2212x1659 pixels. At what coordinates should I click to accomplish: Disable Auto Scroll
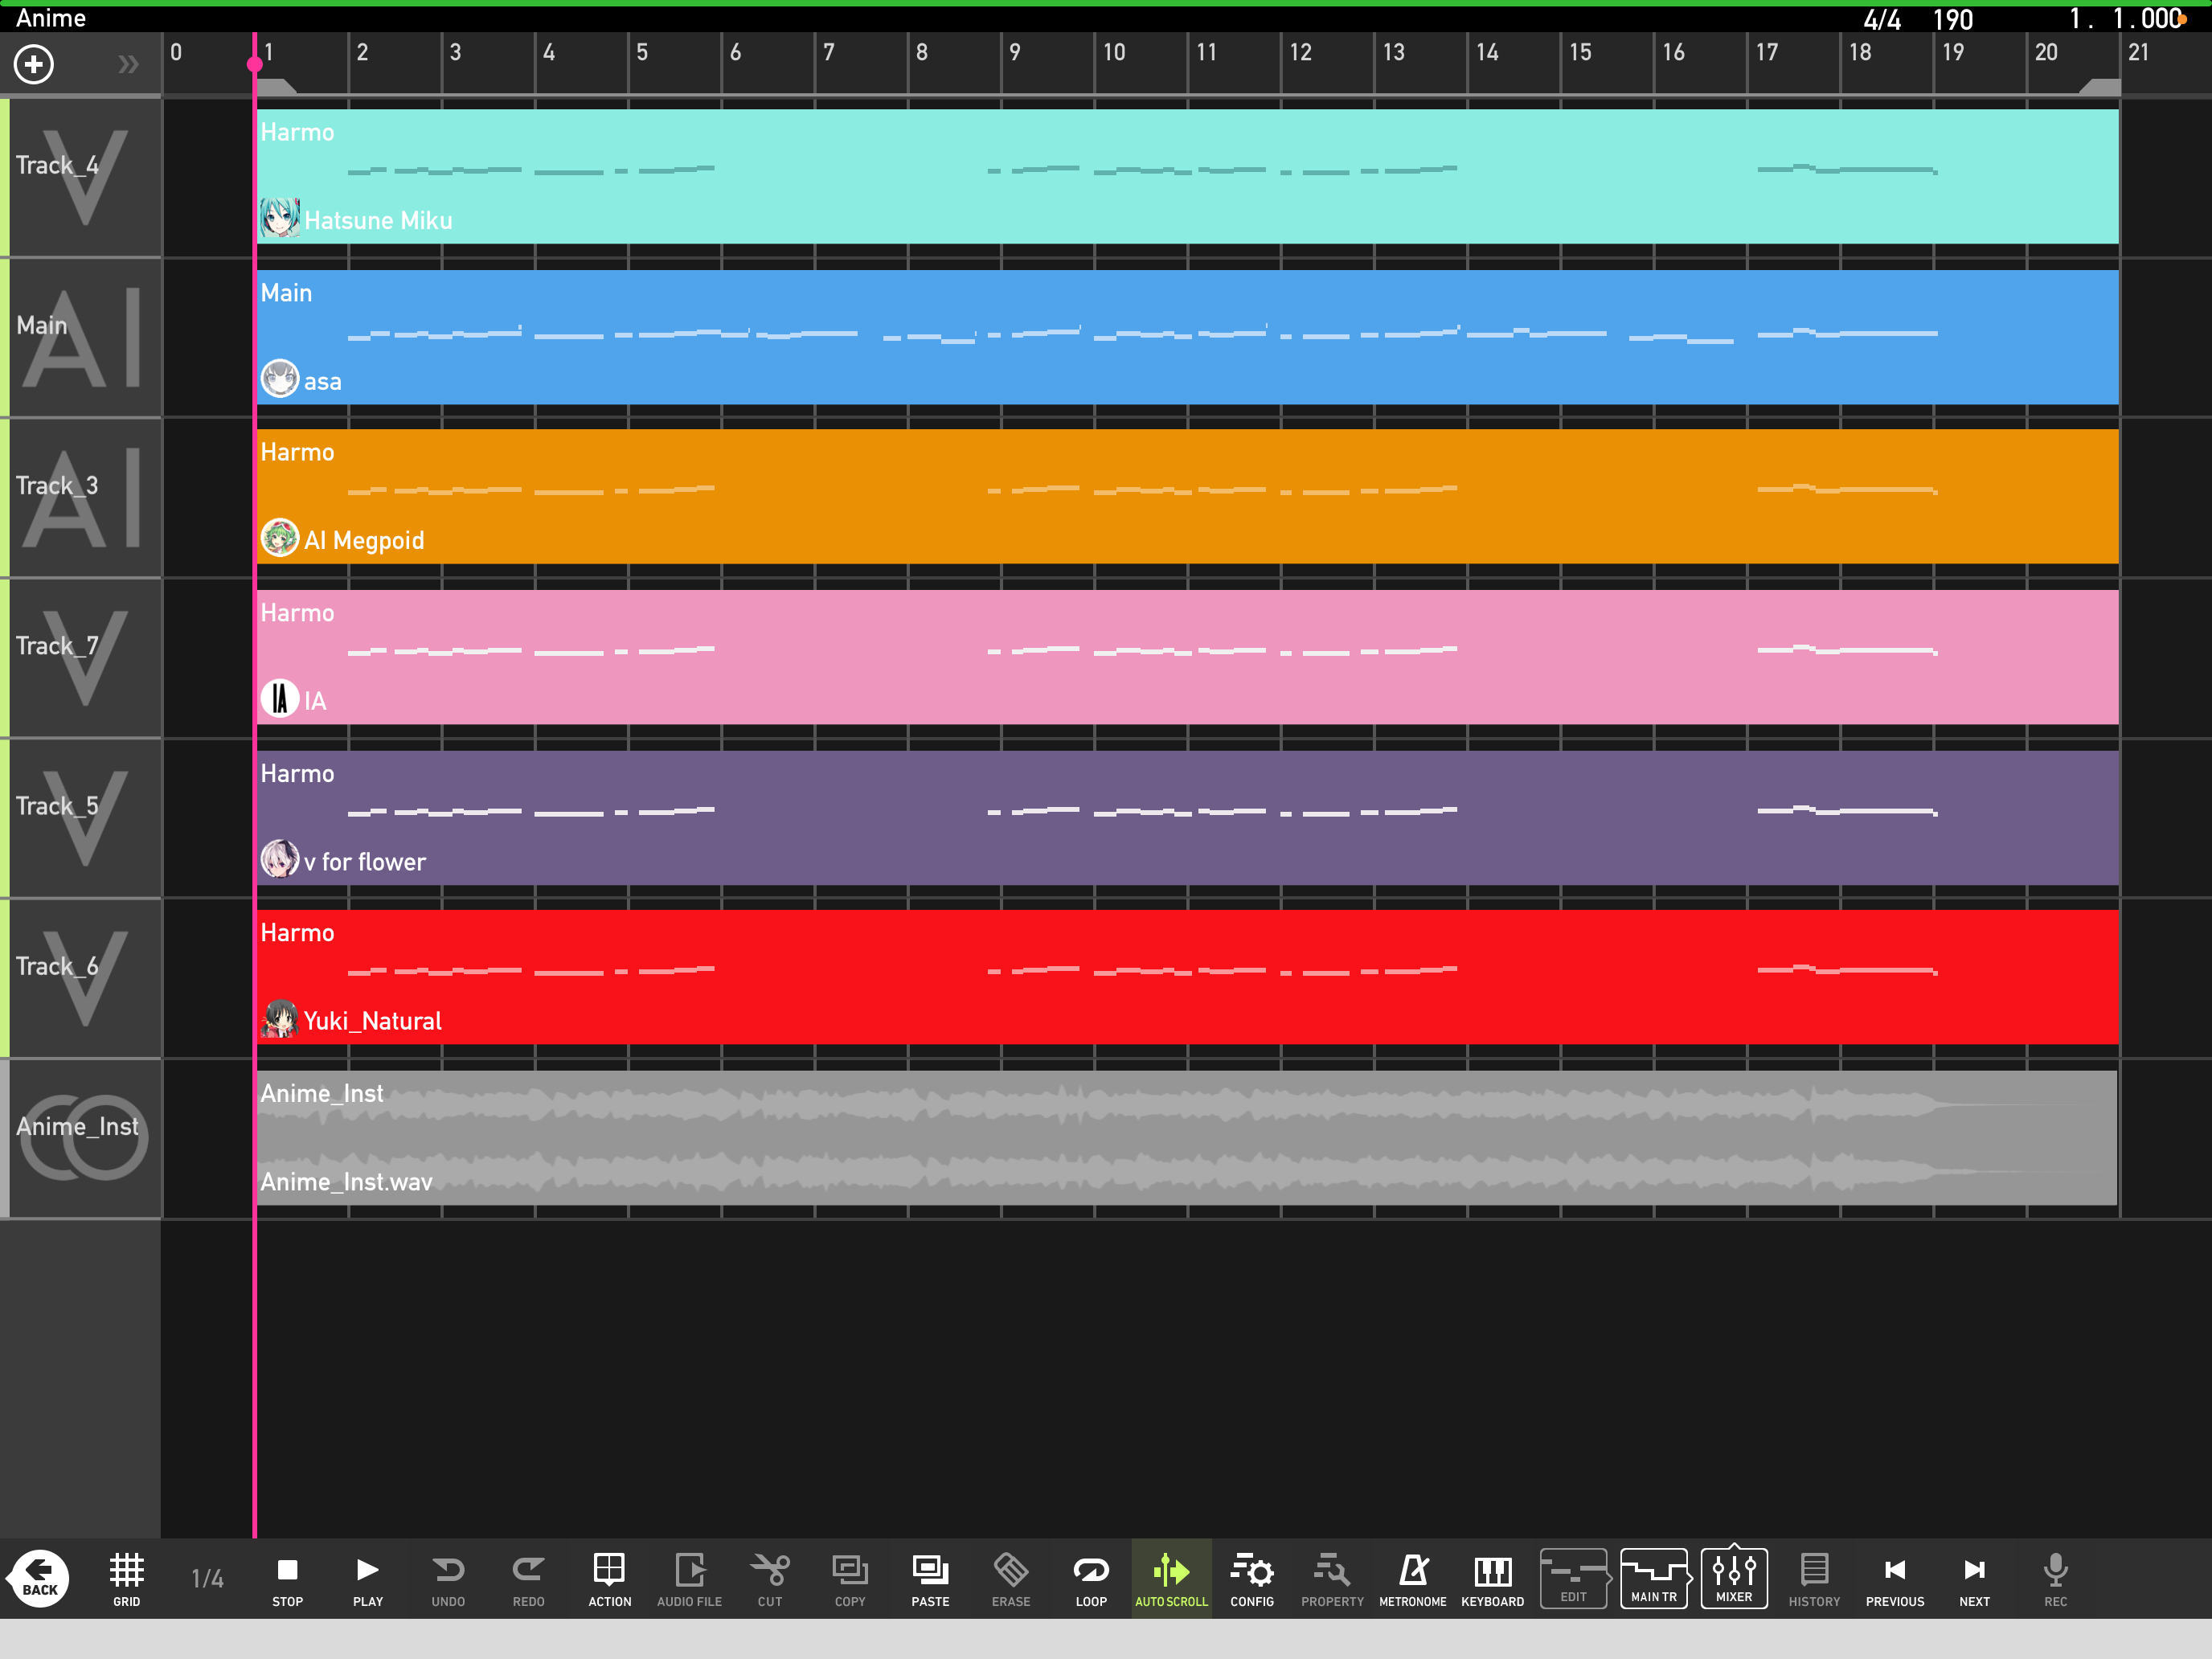[x=1171, y=1578]
